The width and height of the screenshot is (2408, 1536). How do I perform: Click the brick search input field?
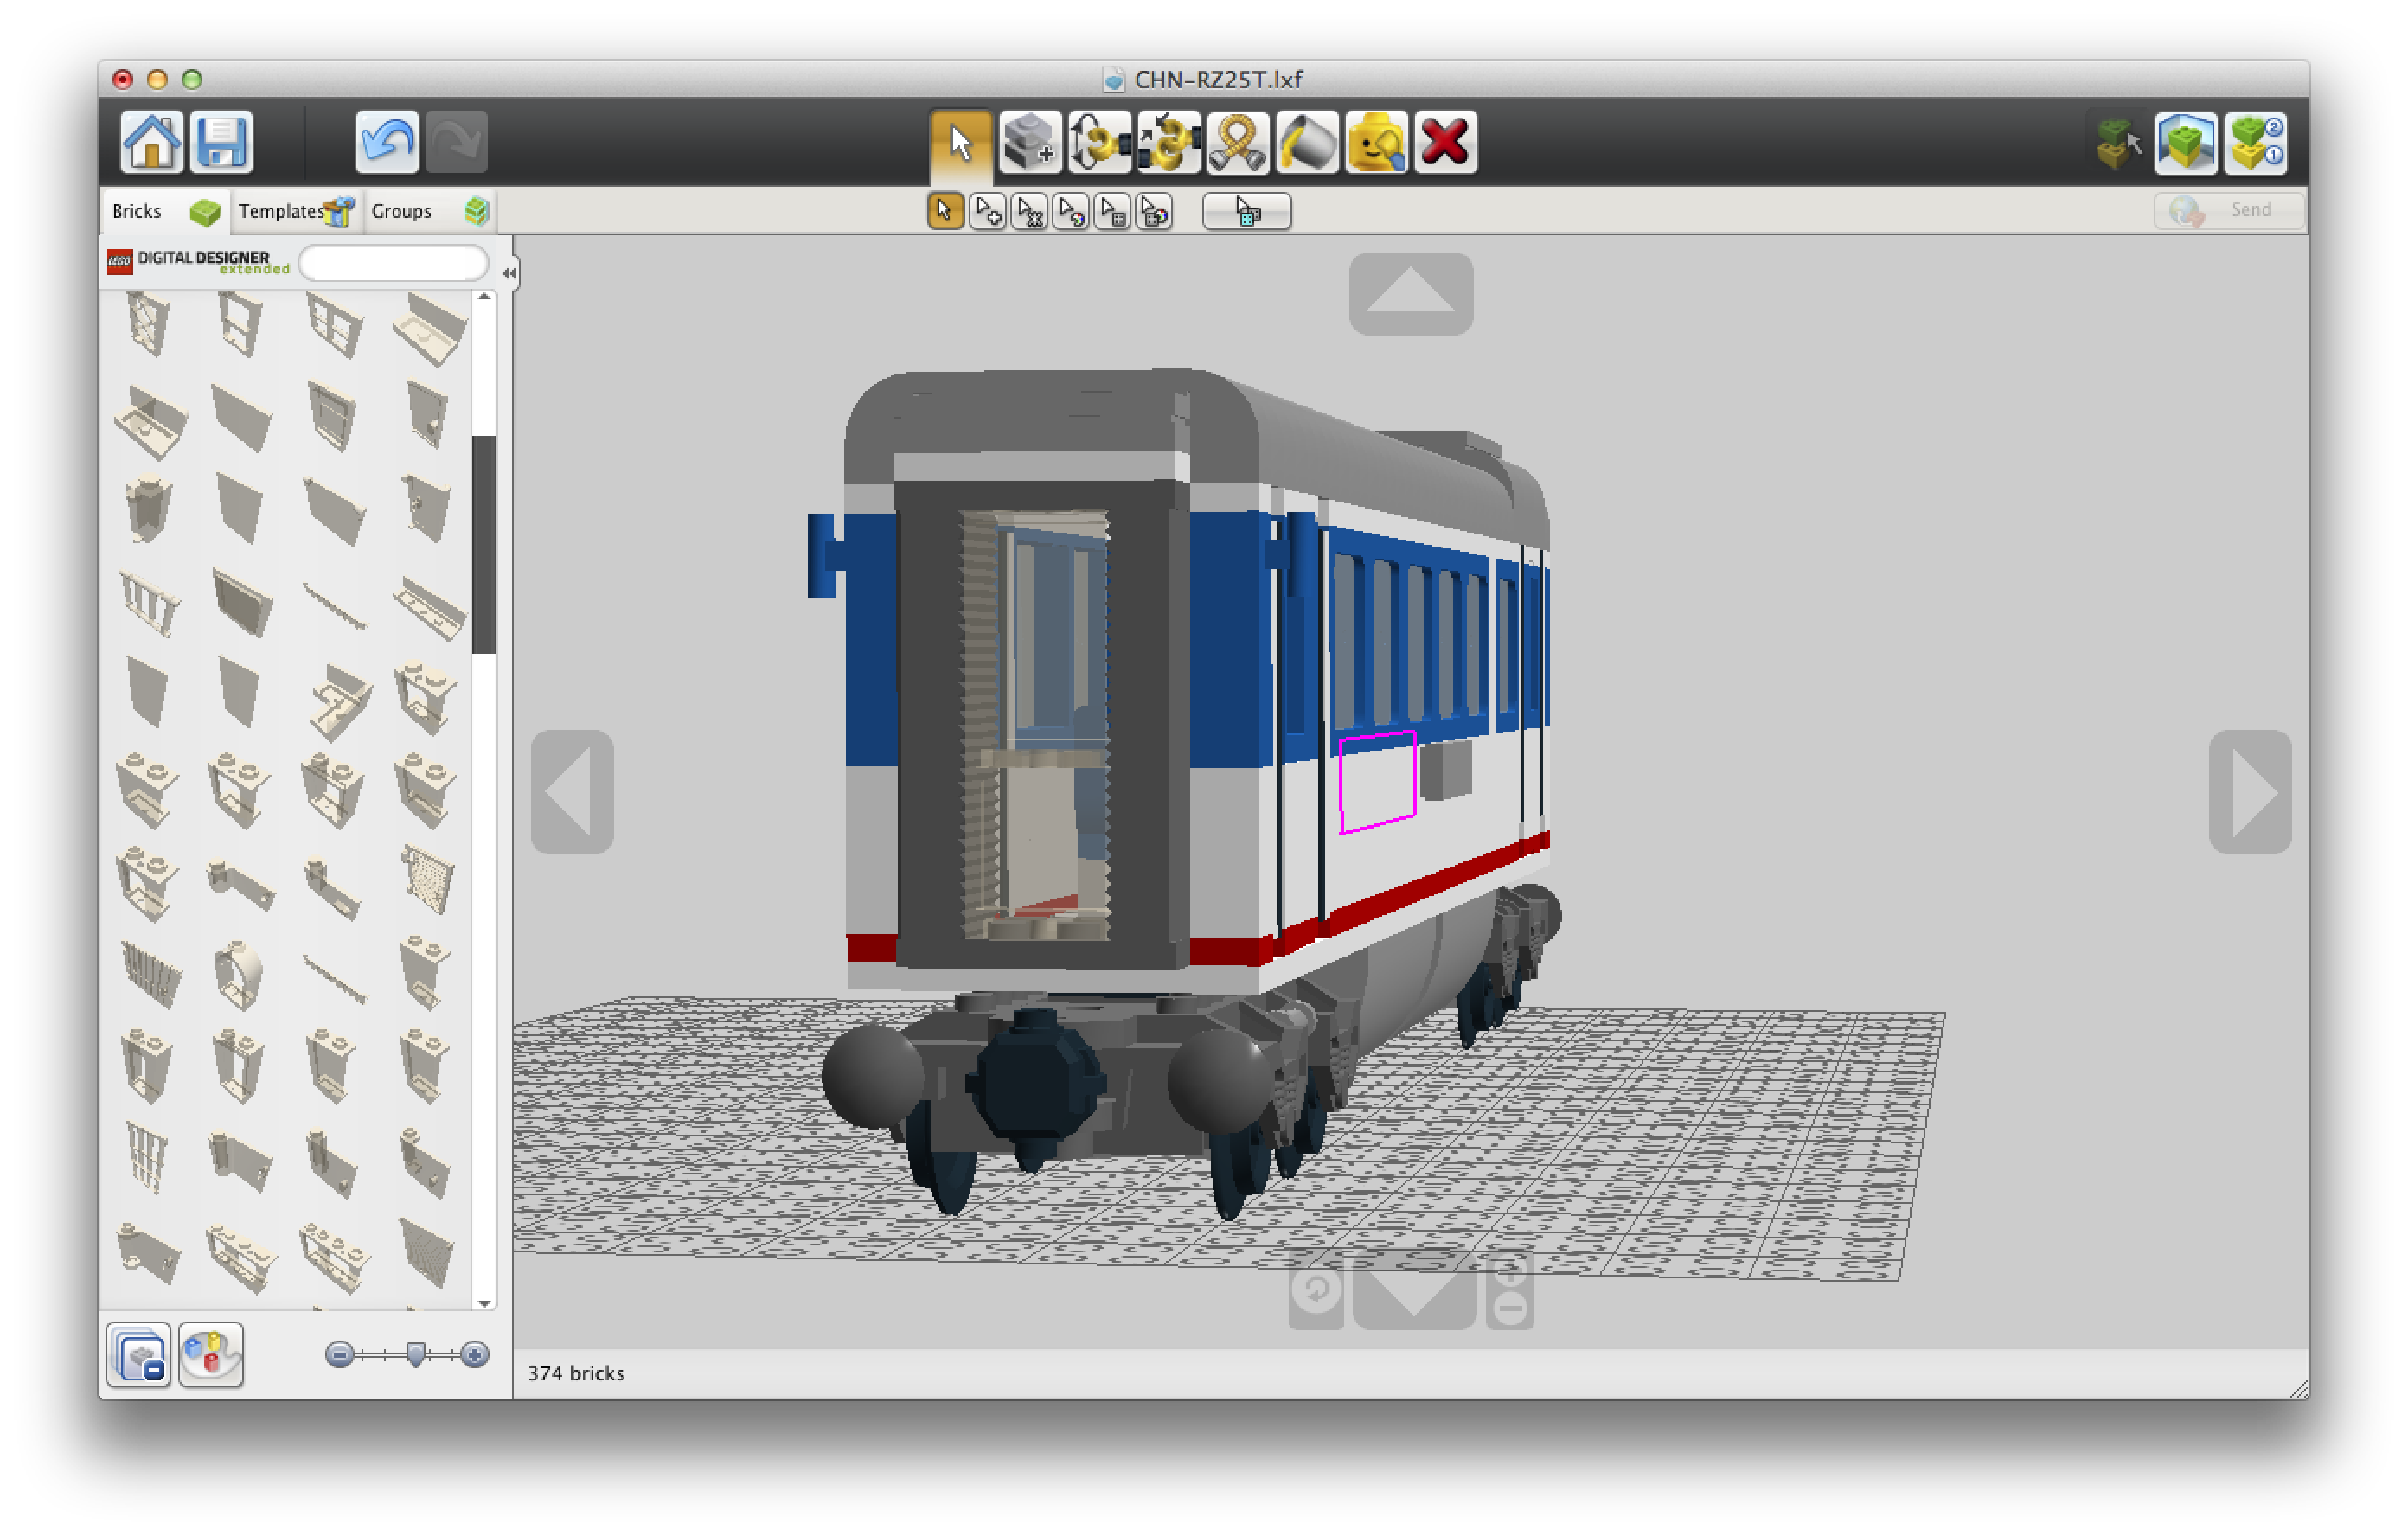pos(393,264)
